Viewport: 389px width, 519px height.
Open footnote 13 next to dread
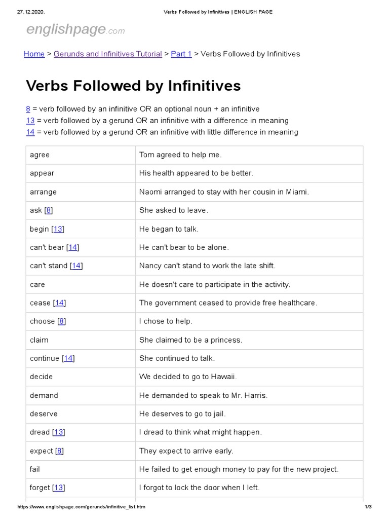coord(59,432)
